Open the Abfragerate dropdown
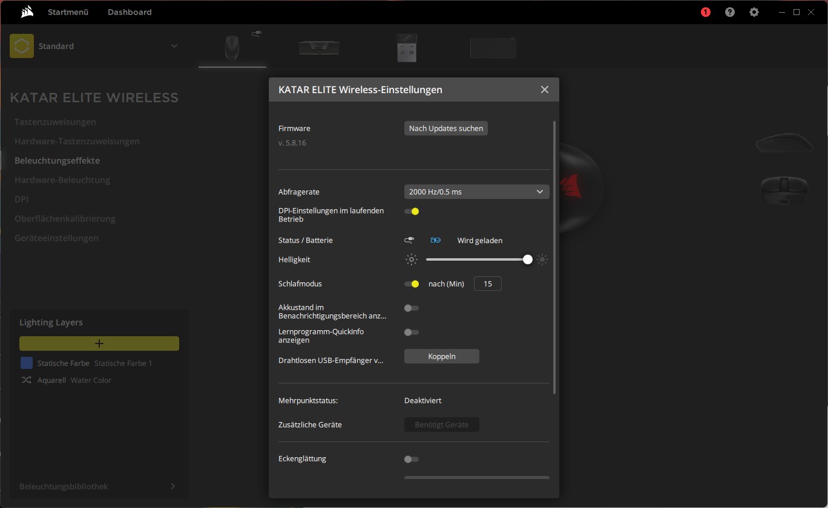 pyautogui.click(x=476, y=192)
